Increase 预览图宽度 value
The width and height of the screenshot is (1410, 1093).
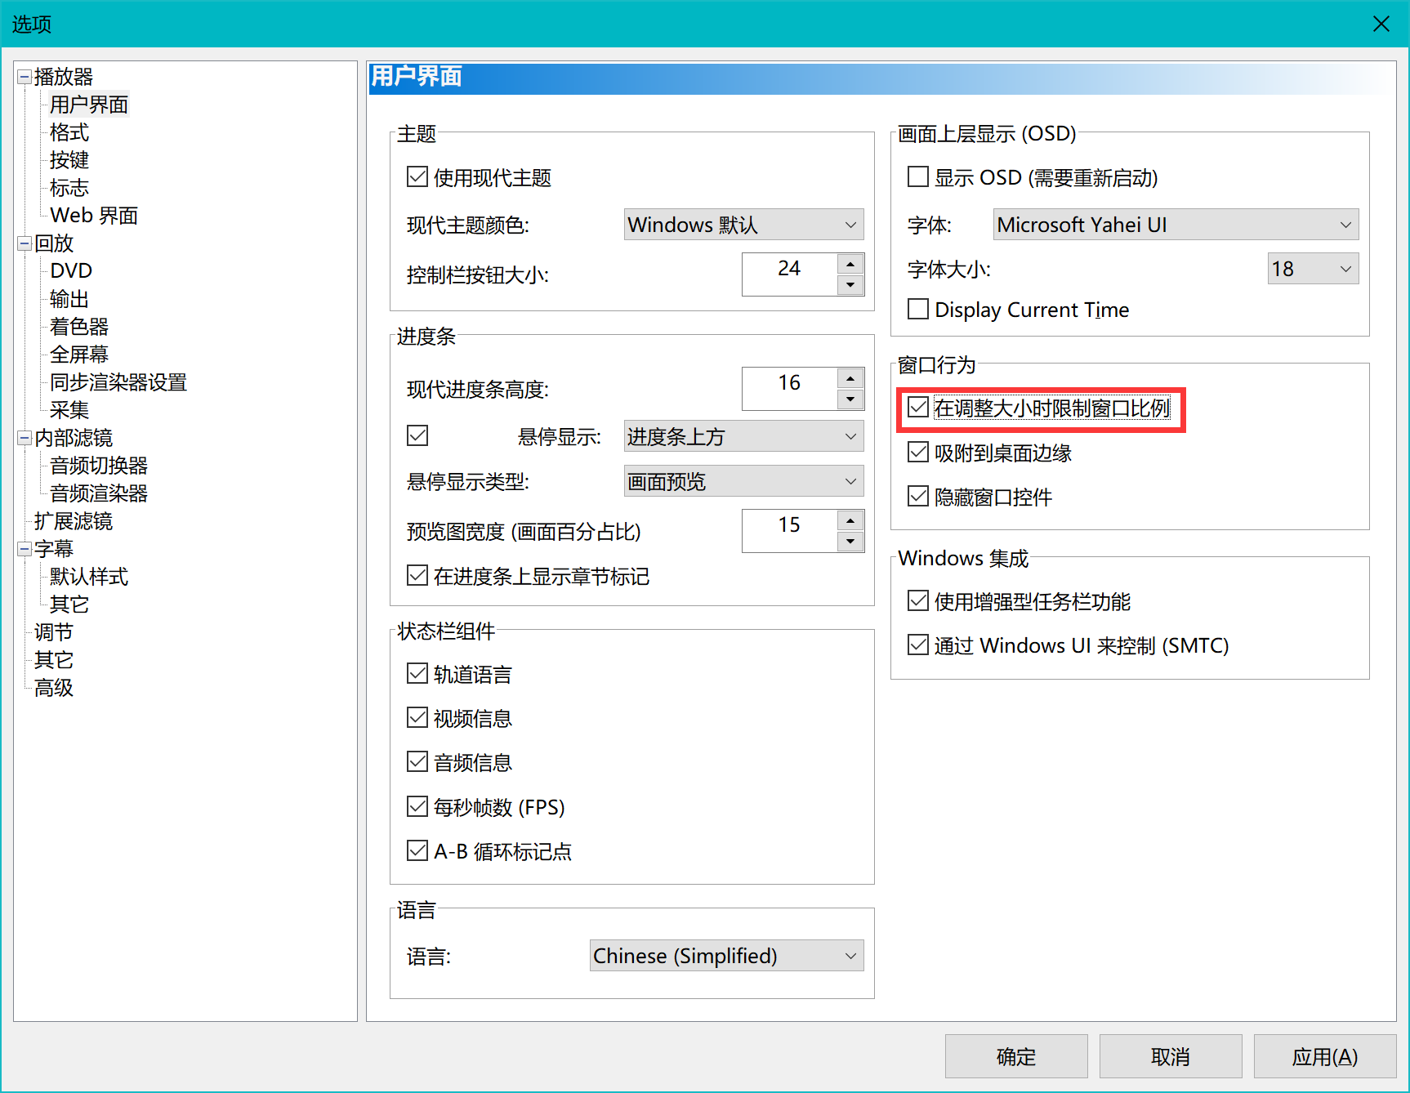tap(850, 520)
